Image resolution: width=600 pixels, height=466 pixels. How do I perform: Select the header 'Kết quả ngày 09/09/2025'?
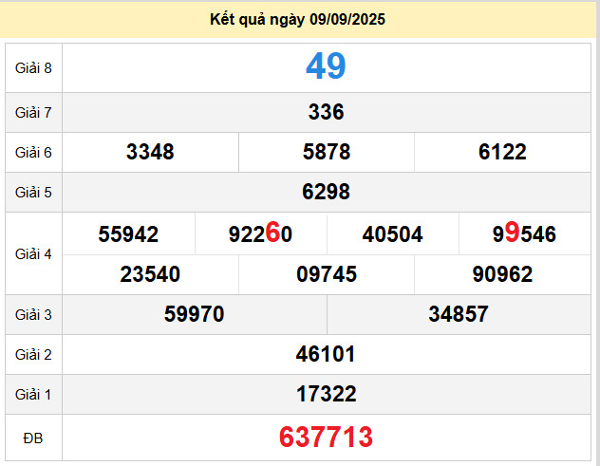pos(297,20)
